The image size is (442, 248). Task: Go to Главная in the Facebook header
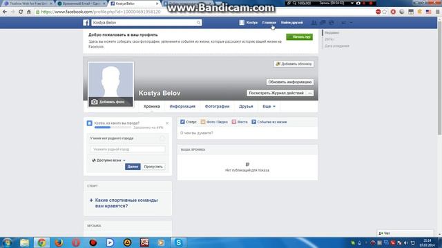pos(269,23)
